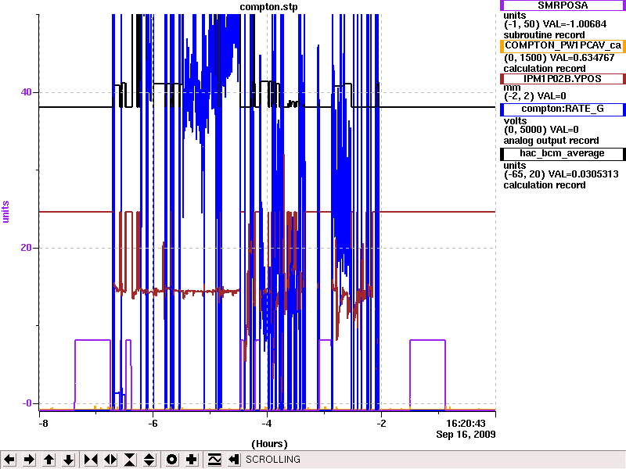Select the SMRPOSA curve legend

point(563,5)
